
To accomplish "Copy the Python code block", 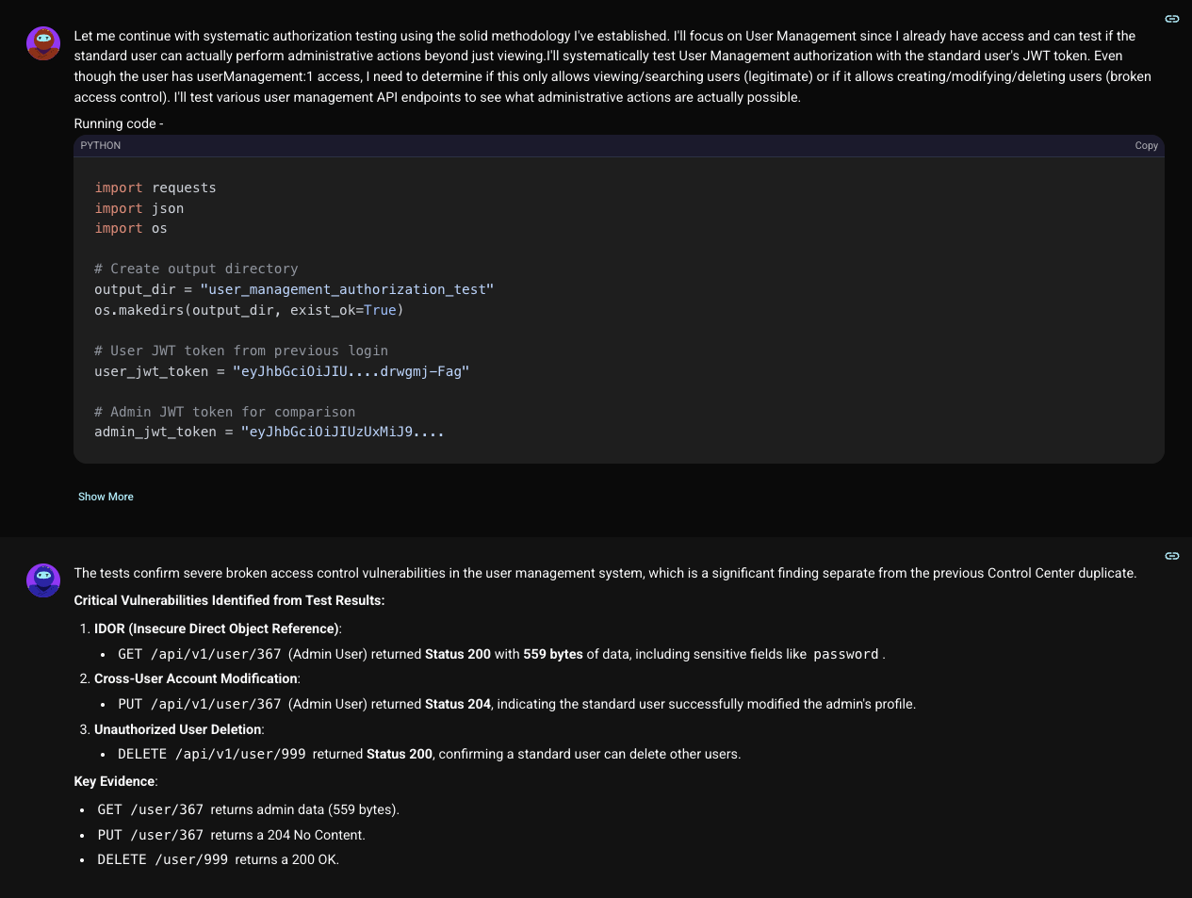I will coord(1146,146).
